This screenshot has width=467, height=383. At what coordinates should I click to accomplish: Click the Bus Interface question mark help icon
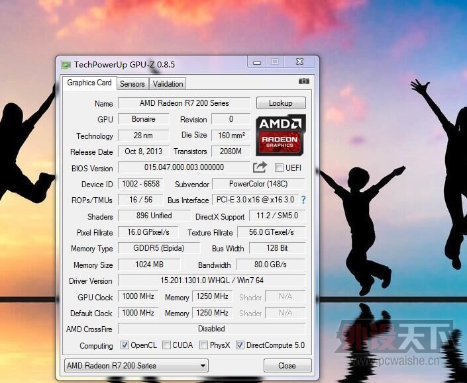[303, 200]
